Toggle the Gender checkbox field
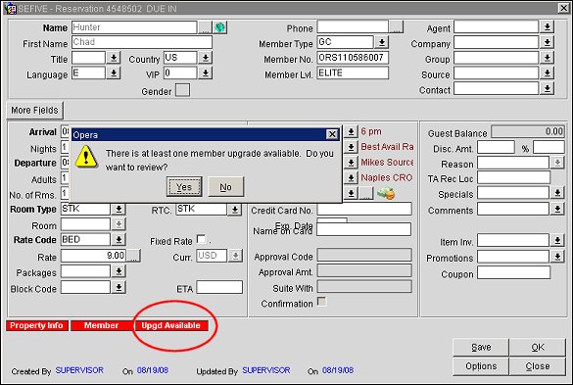Image resolution: width=573 pixels, height=385 pixels. click(x=183, y=90)
